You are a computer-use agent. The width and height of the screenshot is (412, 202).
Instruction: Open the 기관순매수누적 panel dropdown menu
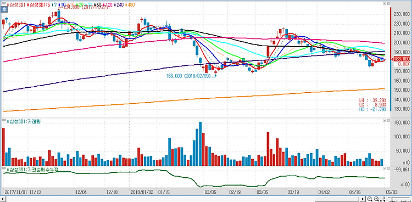[x=384, y=168]
